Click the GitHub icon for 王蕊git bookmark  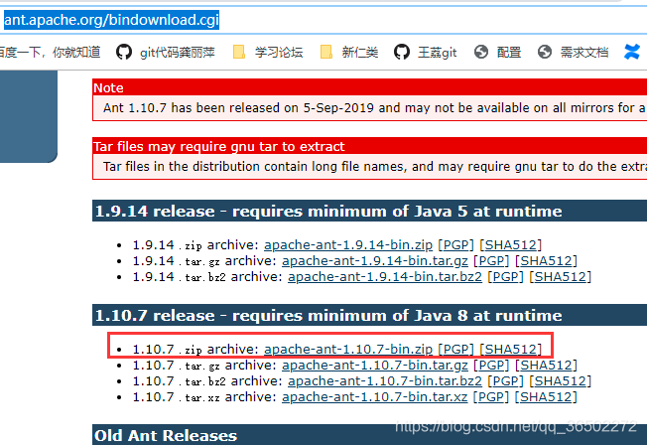(x=402, y=53)
